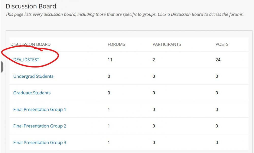Image resolution: width=254 pixels, height=153 pixels.
Task: Select the forums count for DEV_IDSTEST
Action: click(x=110, y=60)
